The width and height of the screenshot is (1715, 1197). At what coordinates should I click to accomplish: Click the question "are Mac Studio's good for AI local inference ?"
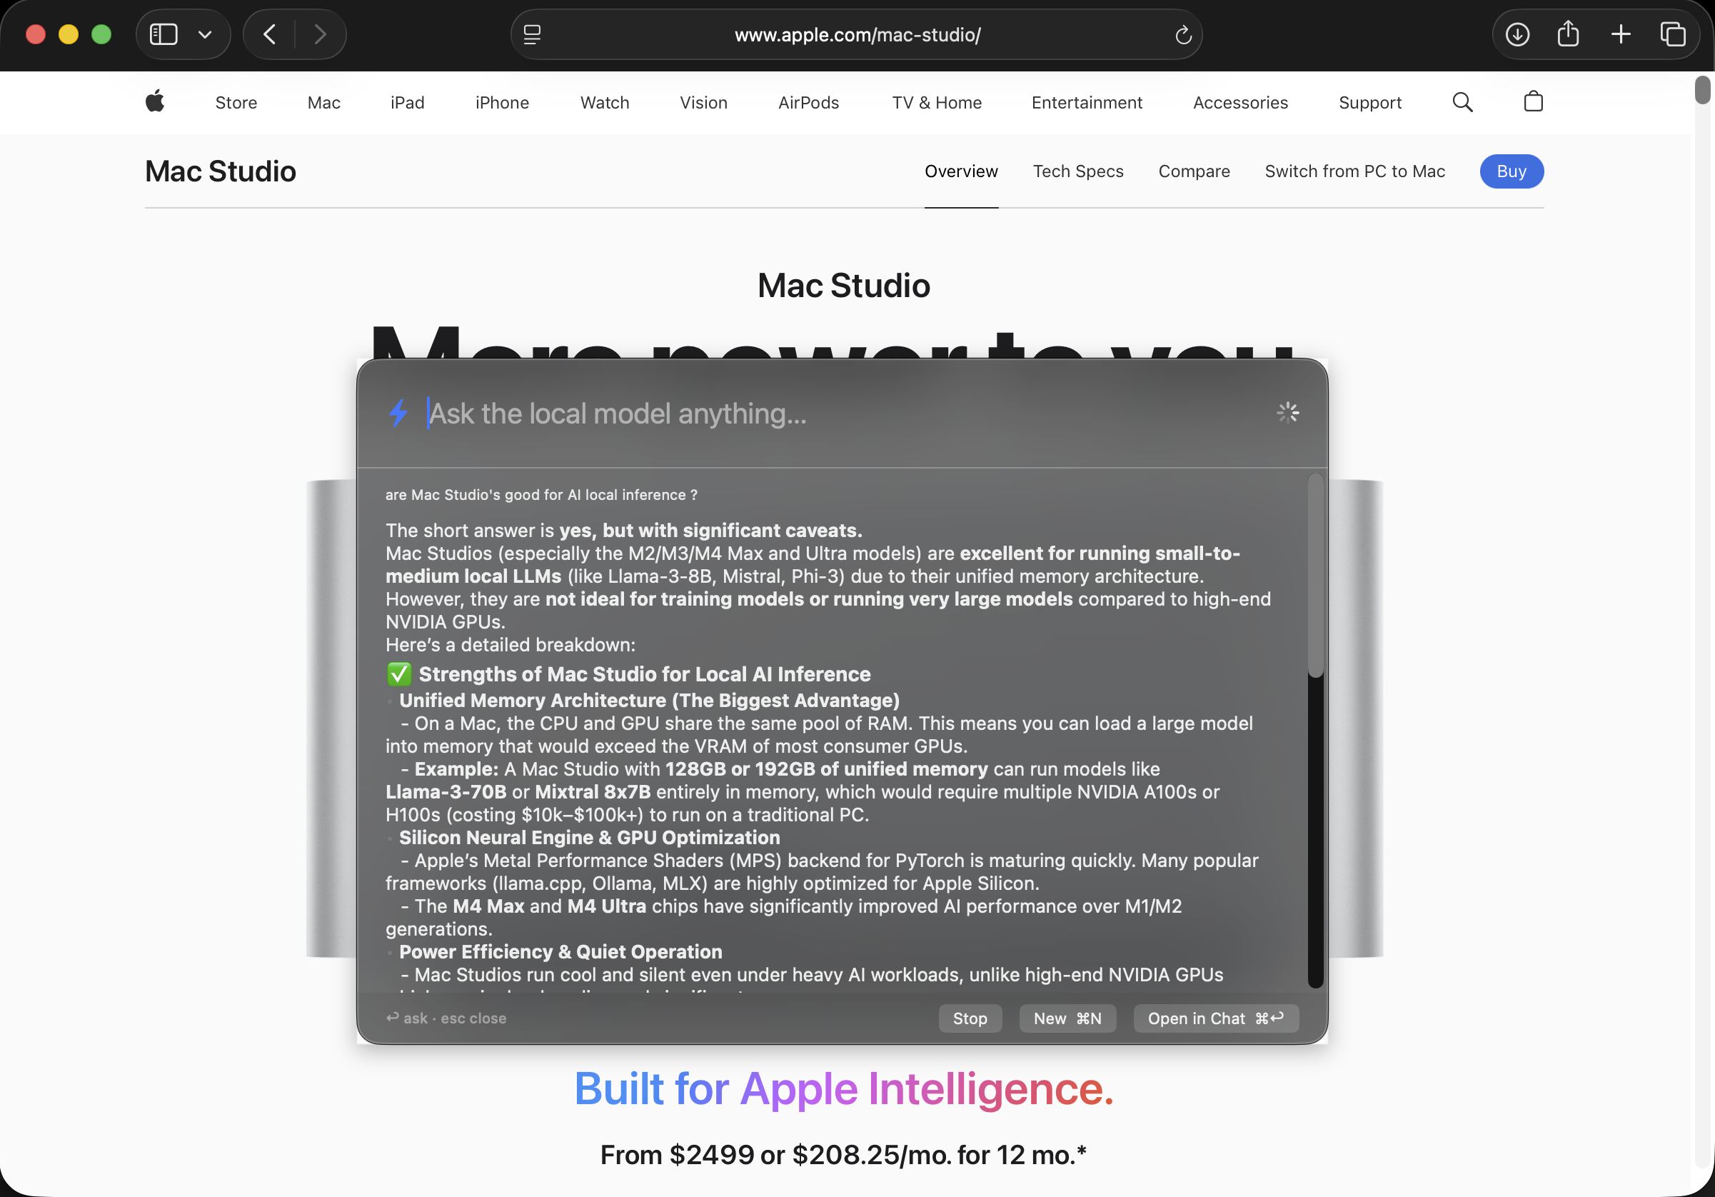[541, 495]
